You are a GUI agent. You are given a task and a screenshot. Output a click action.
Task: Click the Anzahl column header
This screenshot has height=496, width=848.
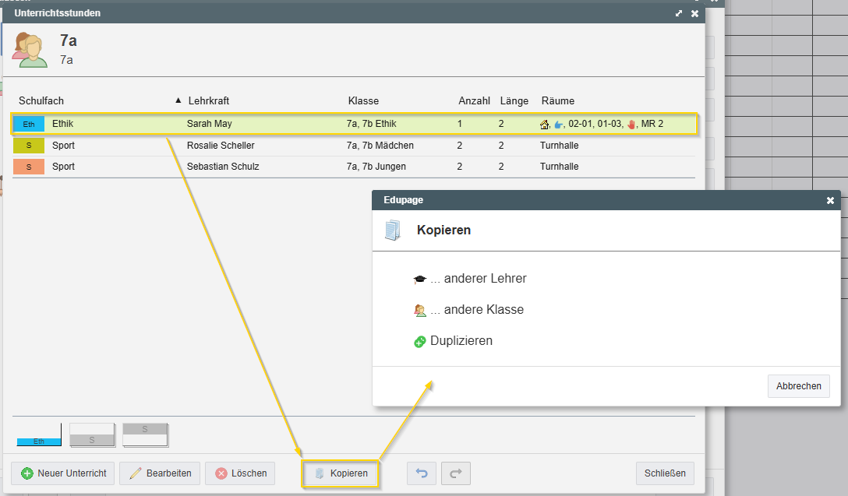pyautogui.click(x=475, y=101)
